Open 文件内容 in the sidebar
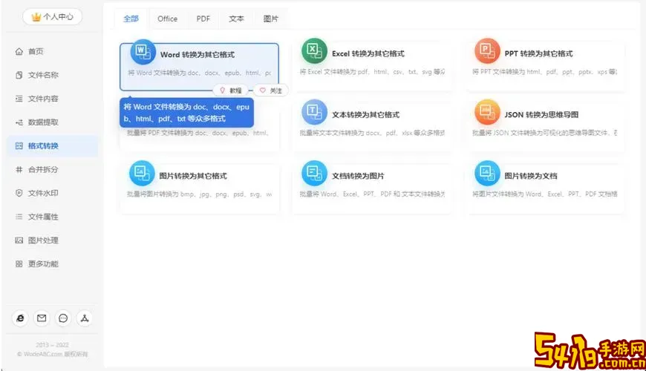646x371 pixels. click(x=52, y=99)
